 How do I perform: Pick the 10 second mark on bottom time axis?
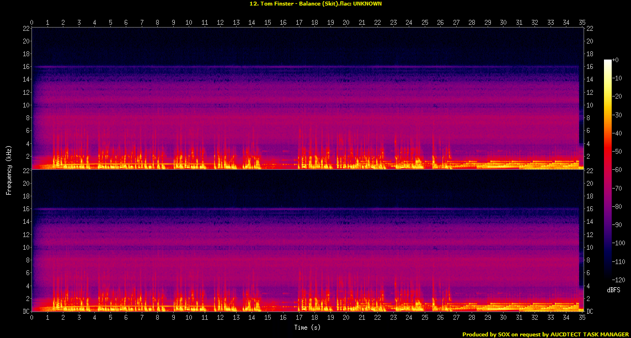coord(189,318)
